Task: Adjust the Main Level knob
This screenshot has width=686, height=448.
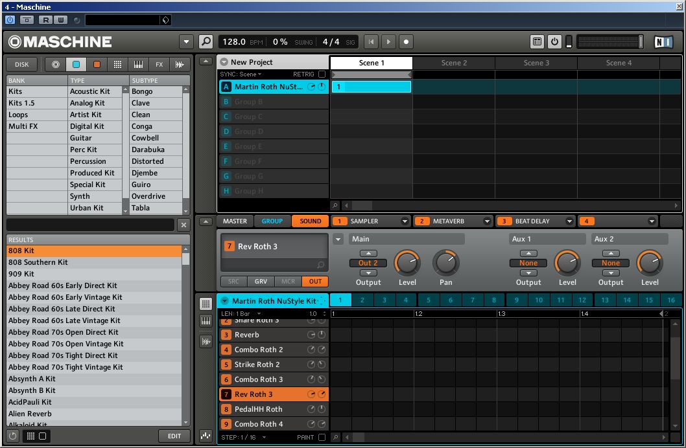Action: click(407, 263)
